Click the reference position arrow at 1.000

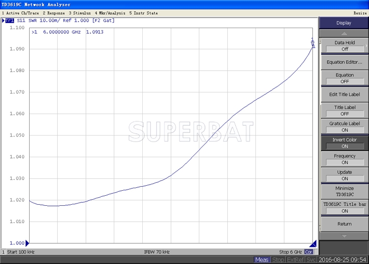[x=27, y=243]
